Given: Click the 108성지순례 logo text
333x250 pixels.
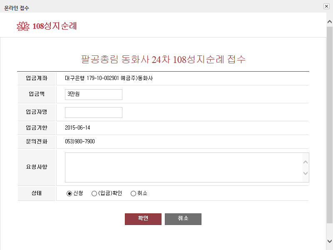Looking at the screenshot, I should [x=55, y=26].
